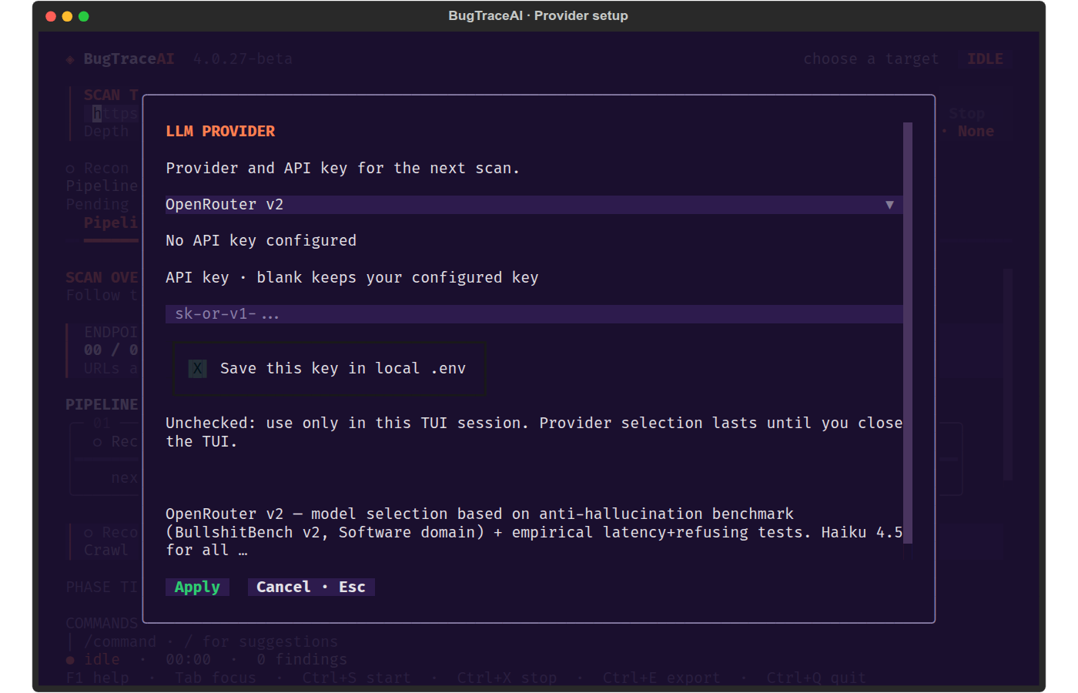Zoom the window with the green button

tap(84, 16)
